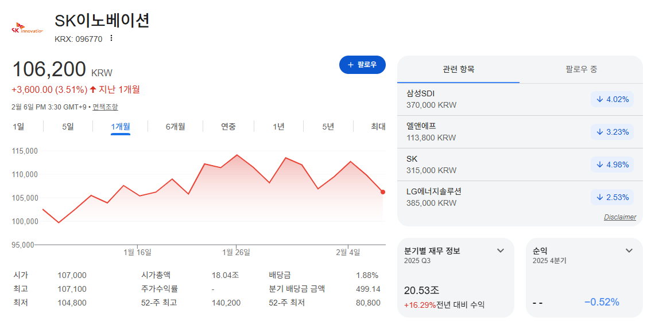655x325 pixels.
Task: Click the 분기 배당금 금액 value 499.14
Action: [368, 289]
